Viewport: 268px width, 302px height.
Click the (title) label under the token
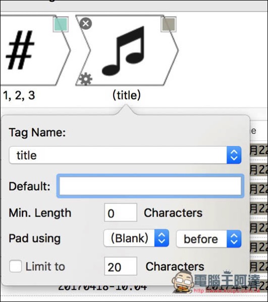tap(127, 95)
